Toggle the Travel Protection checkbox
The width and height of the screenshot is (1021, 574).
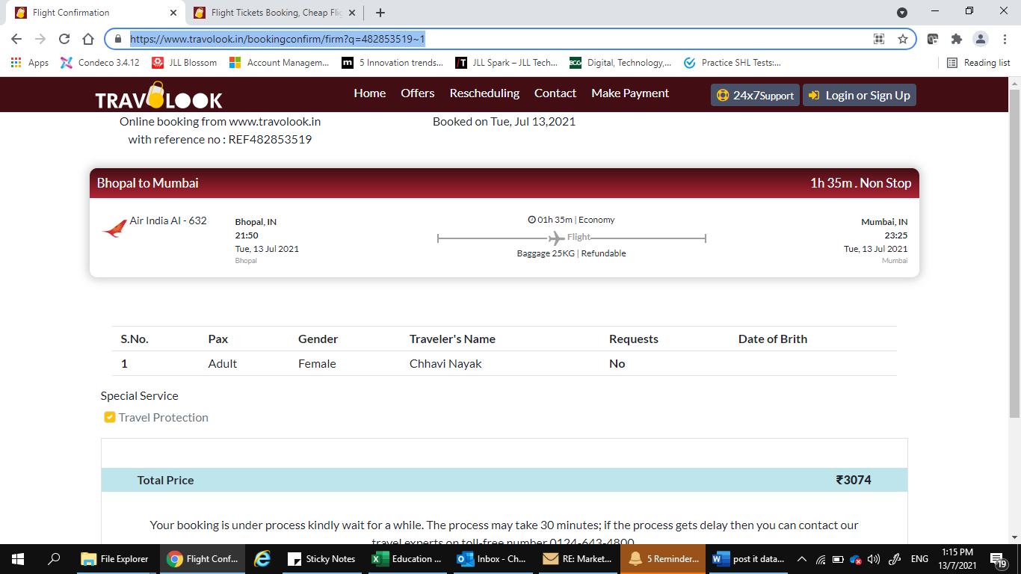click(x=110, y=417)
